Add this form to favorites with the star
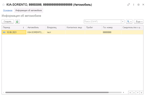 coord(3,5)
